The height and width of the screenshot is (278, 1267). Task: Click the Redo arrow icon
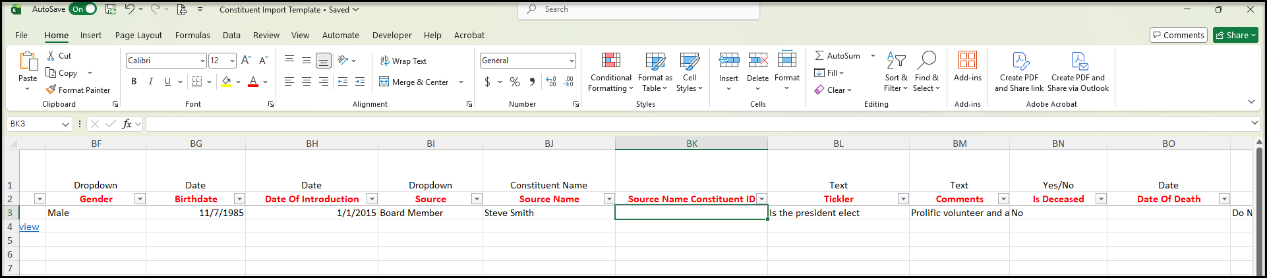(156, 9)
